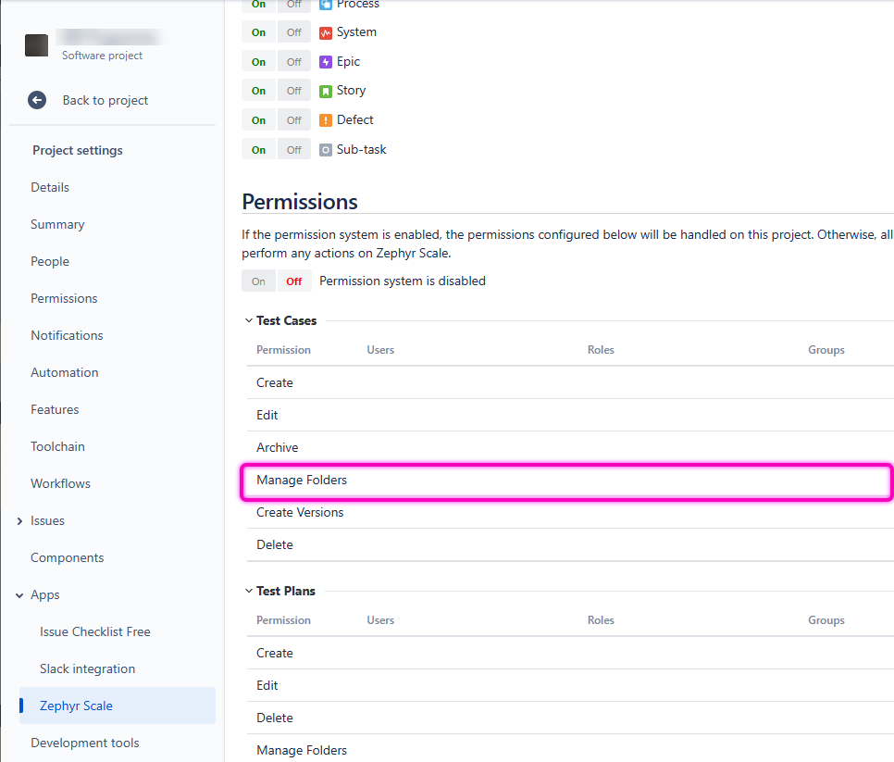Screen dimensions: 894x762
Task: Open the Slack integration app settings
Action: click(x=87, y=668)
